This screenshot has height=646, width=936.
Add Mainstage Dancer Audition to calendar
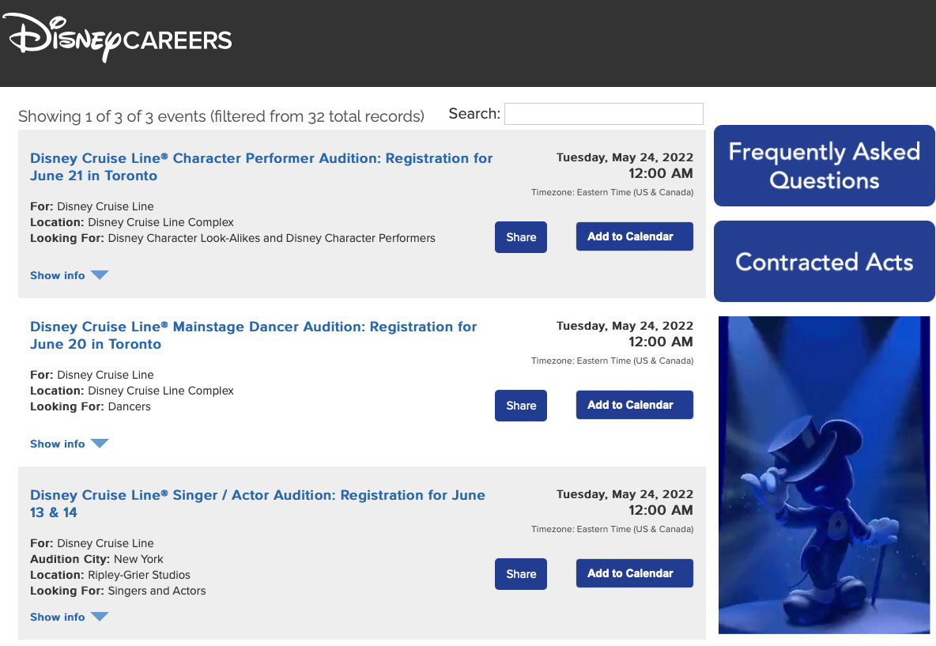pos(635,405)
